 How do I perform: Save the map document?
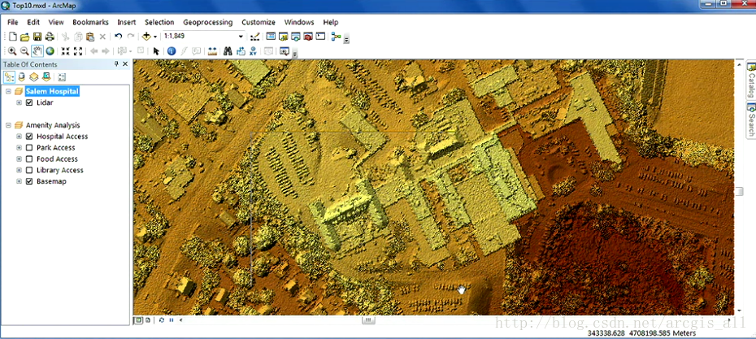coord(37,37)
